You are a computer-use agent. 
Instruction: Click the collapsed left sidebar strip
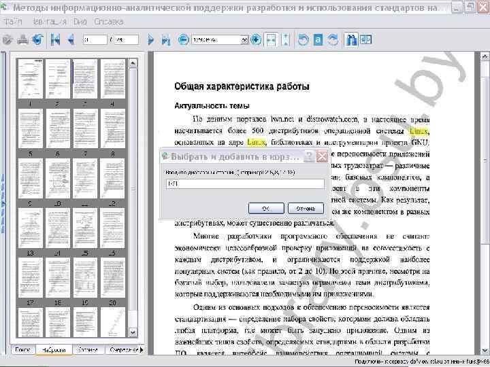[3, 203]
